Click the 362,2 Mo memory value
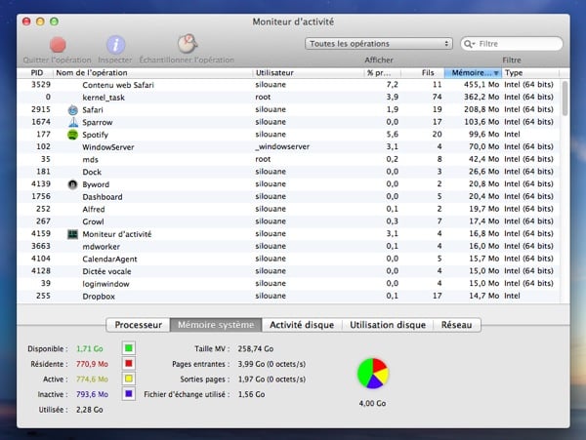This screenshot has width=586, height=440. (481, 97)
